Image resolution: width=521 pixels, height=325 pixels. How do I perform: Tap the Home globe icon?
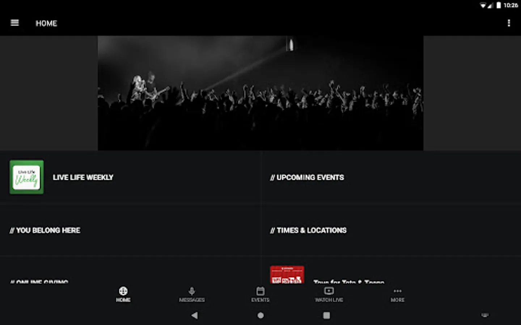tap(123, 291)
